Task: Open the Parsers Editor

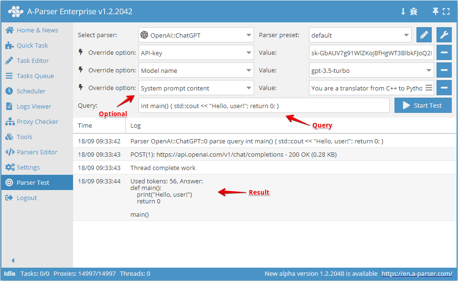Action: click(35, 152)
